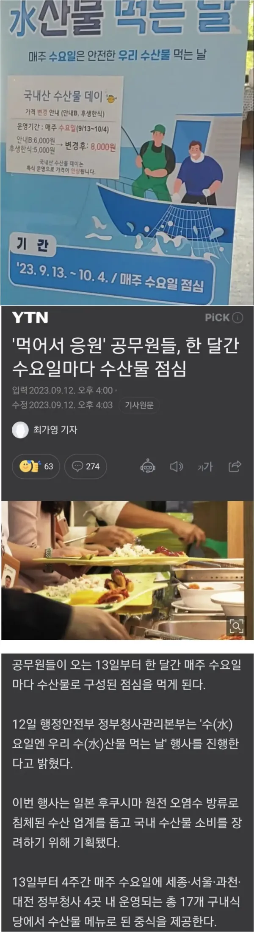Open reporter 최가영 기자 profile

pyautogui.click(x=55, y=429)
